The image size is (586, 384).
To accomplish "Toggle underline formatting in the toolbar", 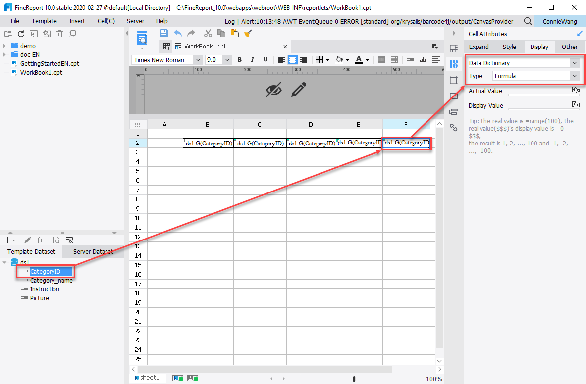I will tap(266, 59).
